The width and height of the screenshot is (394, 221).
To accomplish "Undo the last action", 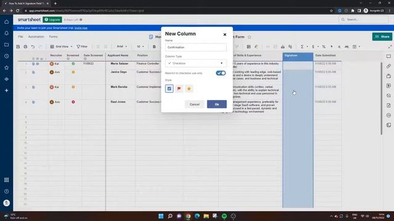I will 33,47.
